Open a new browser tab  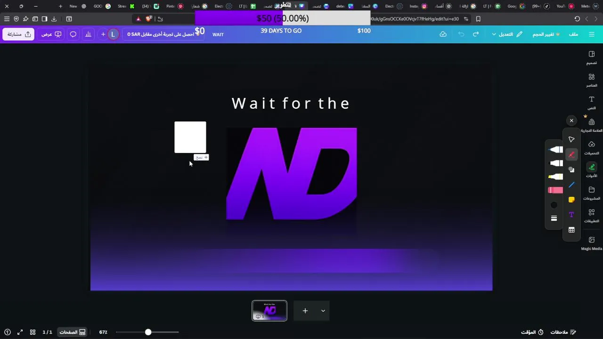pyautogui.click(x=60, y=6)
